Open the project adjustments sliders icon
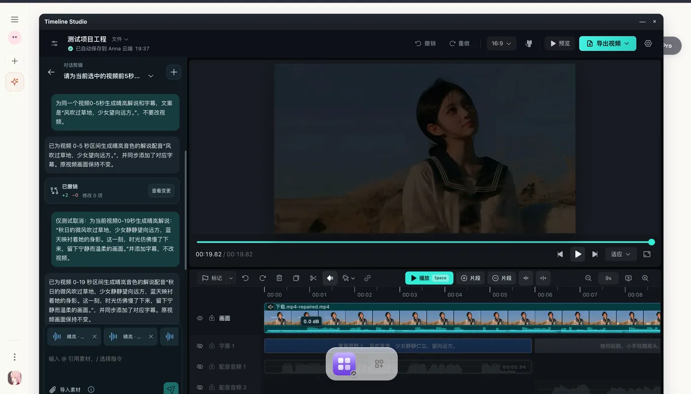 pos(54,43)
